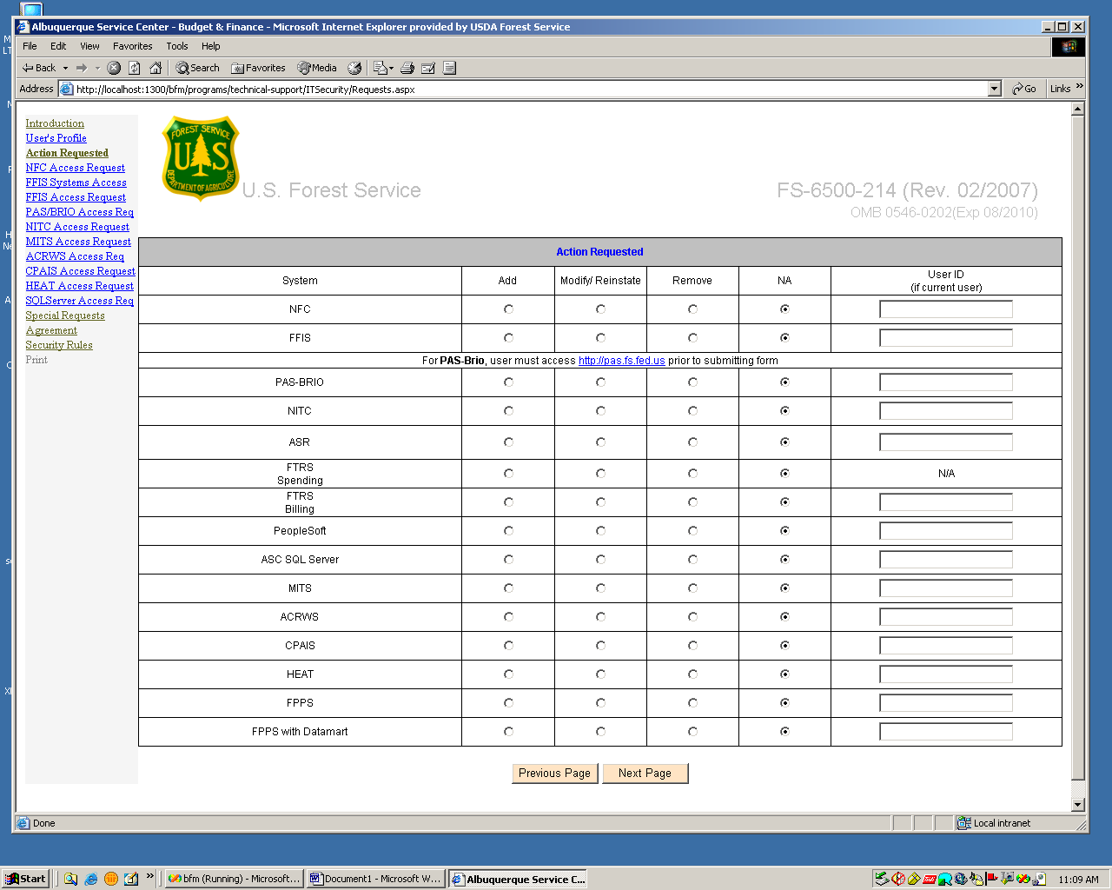Click the Forward arrow in the toolbar
Viewport: 1112px width, 890px height.
pos(82,68)
